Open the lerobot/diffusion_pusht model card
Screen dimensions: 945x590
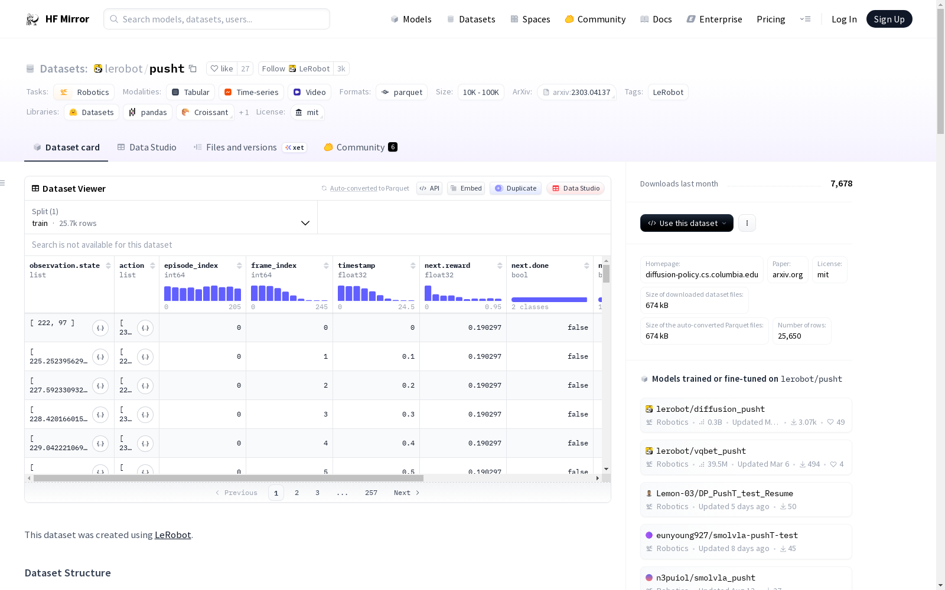pos(746,415)
